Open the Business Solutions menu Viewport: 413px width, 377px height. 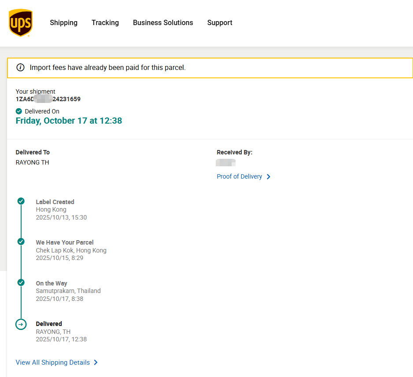163,23
